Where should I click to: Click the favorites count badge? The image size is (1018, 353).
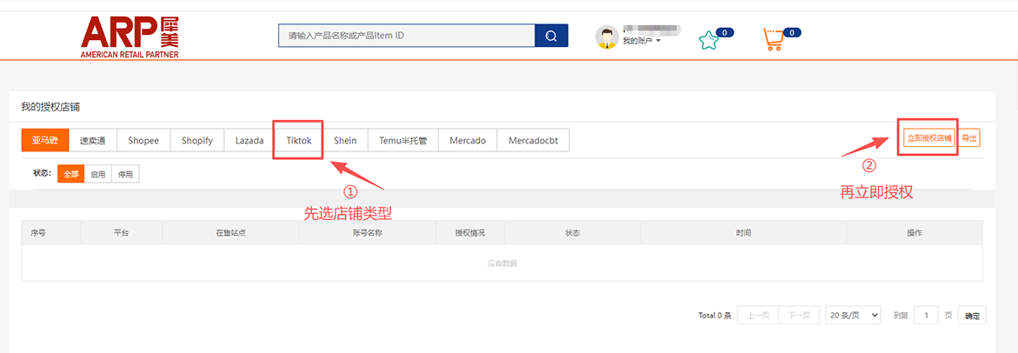[724, 32]
